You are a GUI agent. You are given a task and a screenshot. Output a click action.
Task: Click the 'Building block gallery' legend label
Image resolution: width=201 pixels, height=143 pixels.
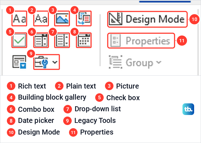52,98
